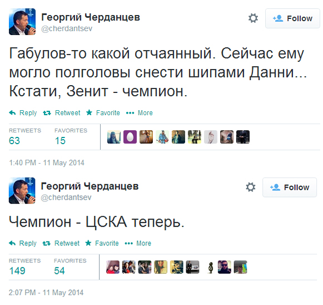The height and width of the screenshot is (305, 323).
Task: Retweet the first tweet about Зенит
Action: tap(61, 113)
